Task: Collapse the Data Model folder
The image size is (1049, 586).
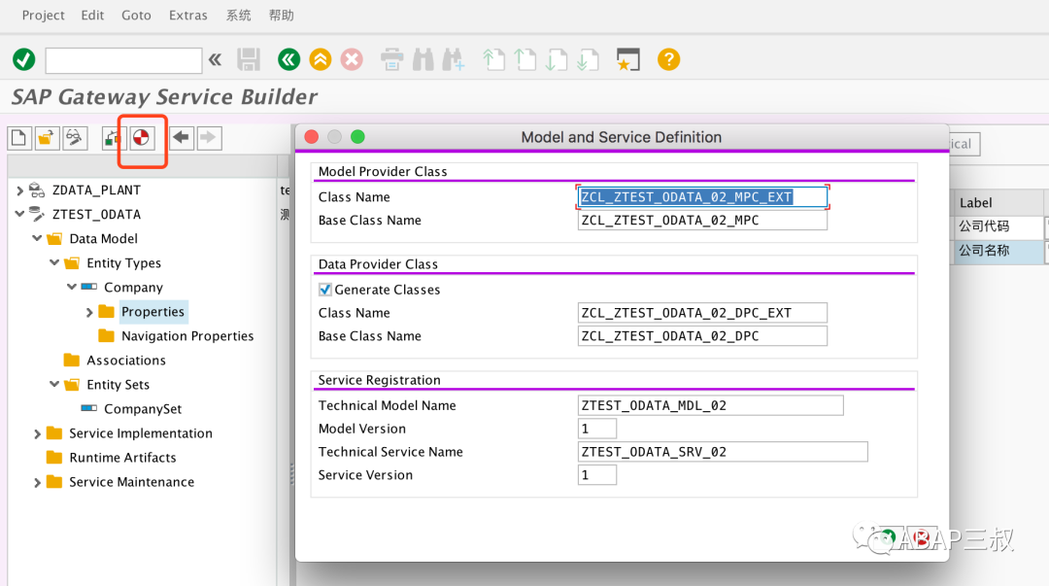Action: click(x=37, y=238)
